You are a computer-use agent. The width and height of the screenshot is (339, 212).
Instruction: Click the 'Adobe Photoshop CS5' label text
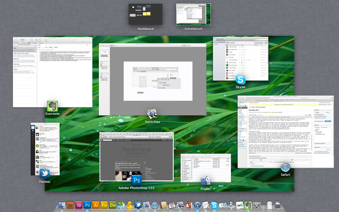pos(136,188)
